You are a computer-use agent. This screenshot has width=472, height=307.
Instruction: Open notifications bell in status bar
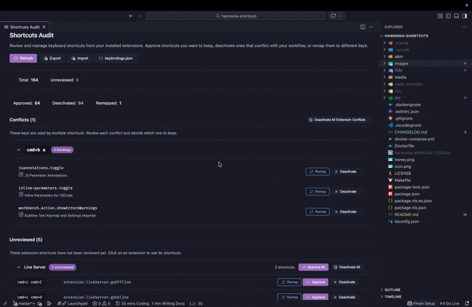(x=467, y=303)
